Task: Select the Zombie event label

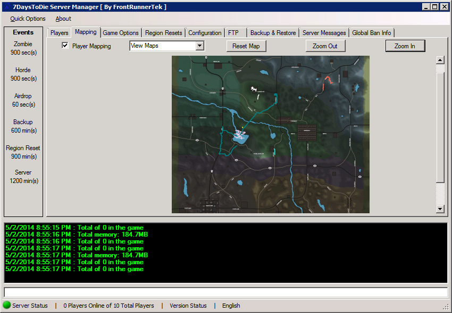Action: 23,44
